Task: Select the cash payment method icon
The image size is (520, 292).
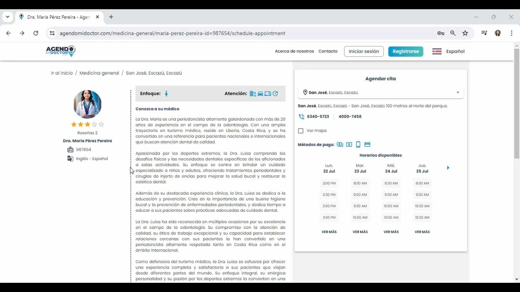Action: point(340,145)
